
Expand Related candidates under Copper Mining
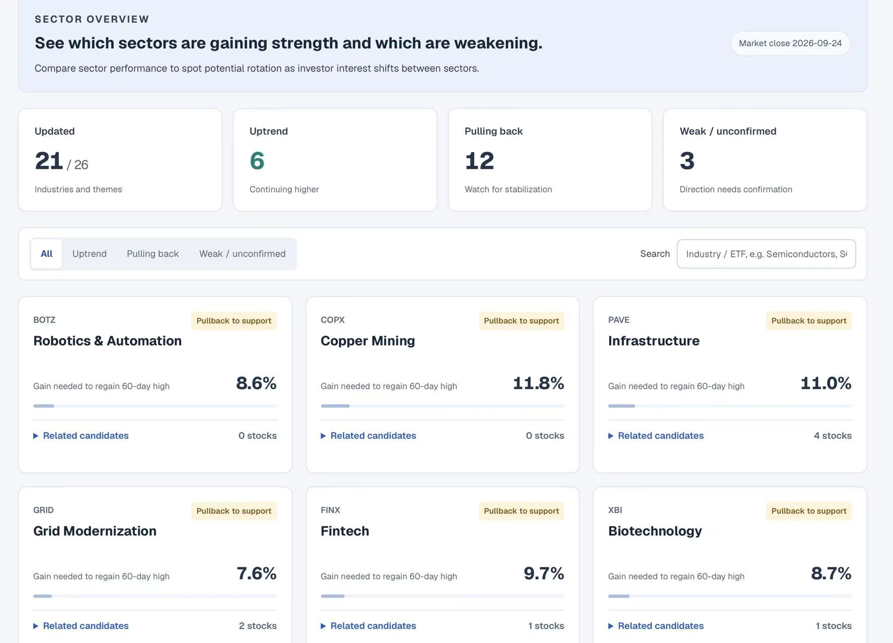click(368, 436)
